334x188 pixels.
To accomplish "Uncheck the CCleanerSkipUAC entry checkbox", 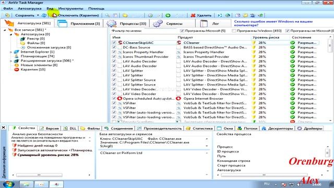I will 114,43.
